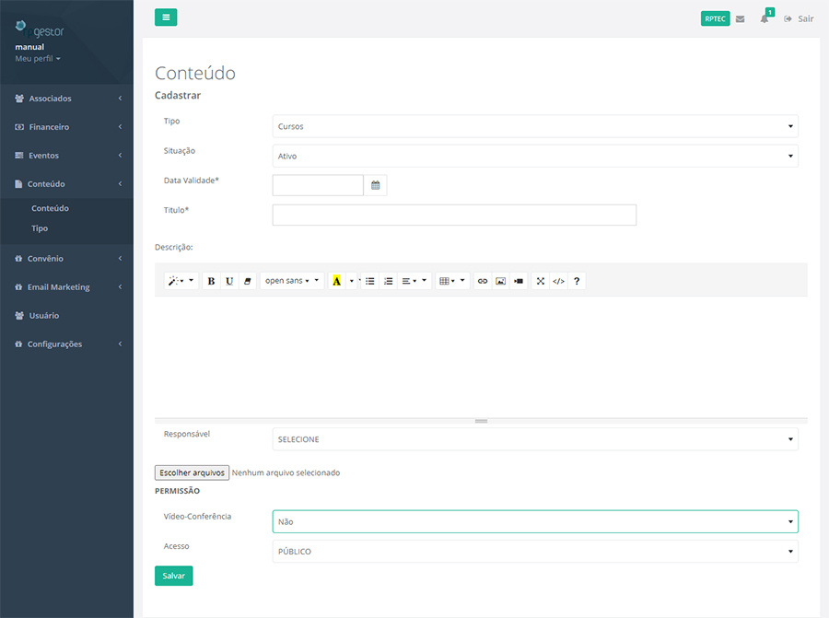Apply underline formatting in the editor
The height and width of the screenshot is (618, 829).
pos(229,281)
